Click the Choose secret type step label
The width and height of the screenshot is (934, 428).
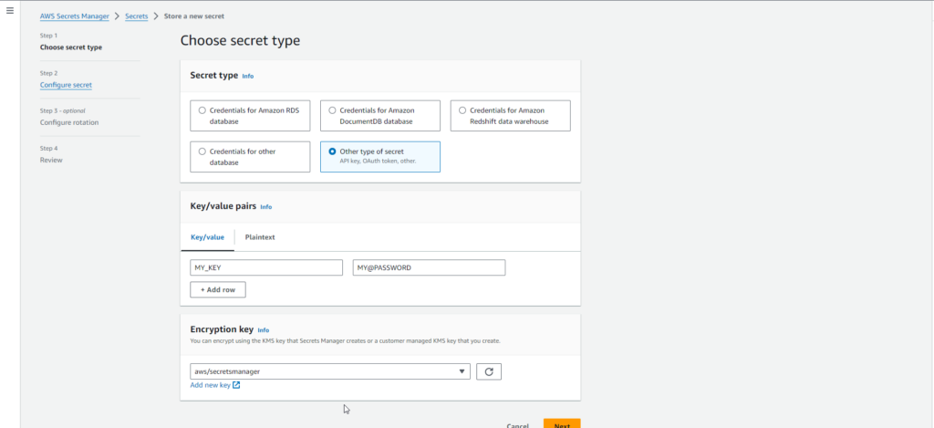[71, 47]
